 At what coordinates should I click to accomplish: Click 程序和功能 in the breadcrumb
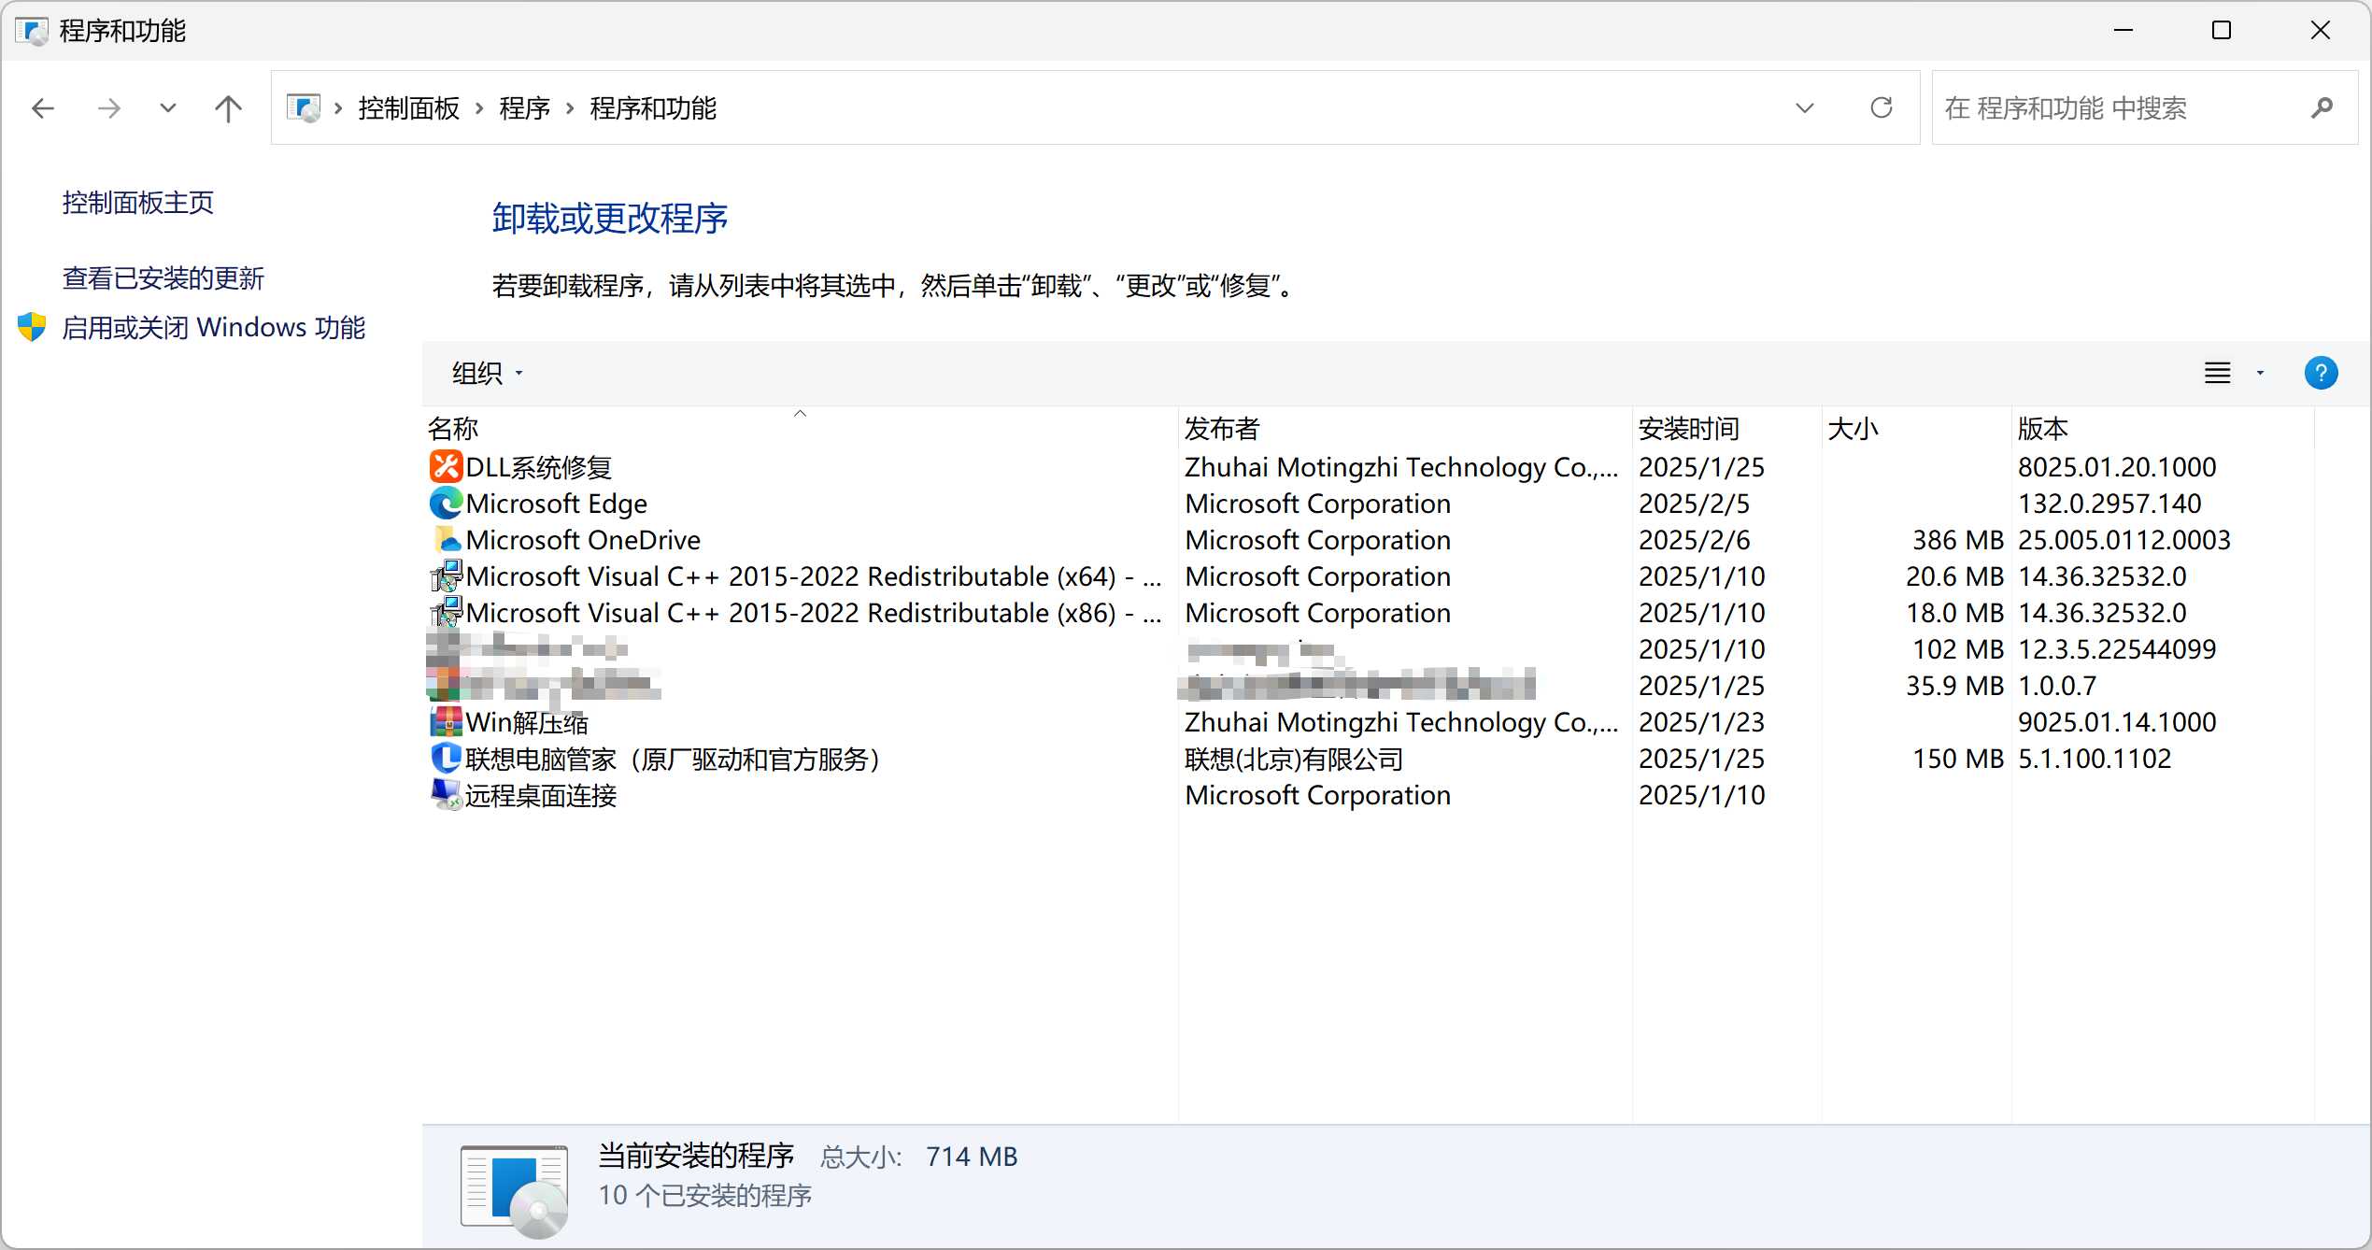click(652, 108)
